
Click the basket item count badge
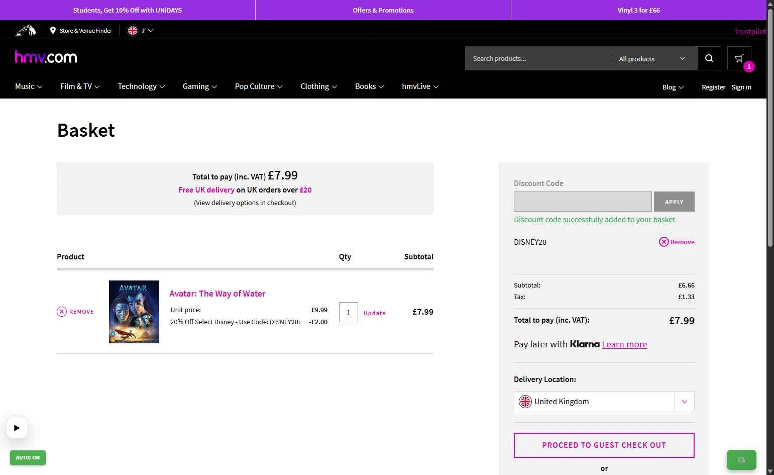749,66
